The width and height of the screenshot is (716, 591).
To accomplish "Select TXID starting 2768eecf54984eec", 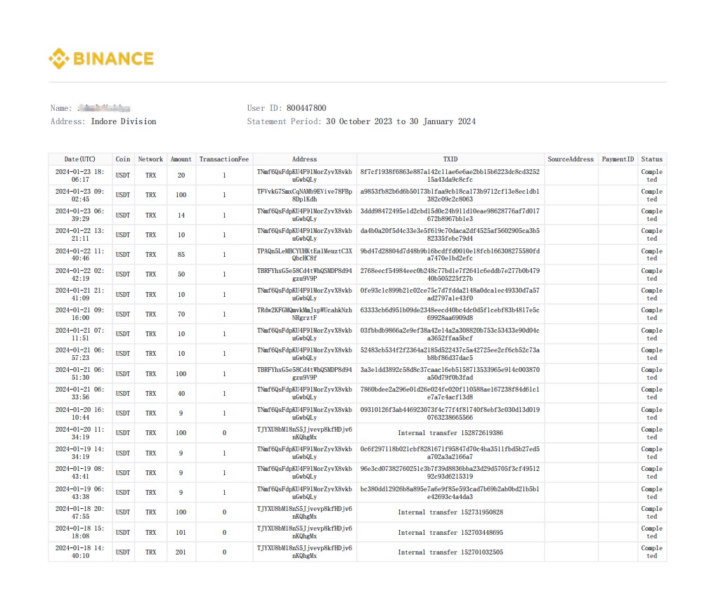I will point(450,274).
